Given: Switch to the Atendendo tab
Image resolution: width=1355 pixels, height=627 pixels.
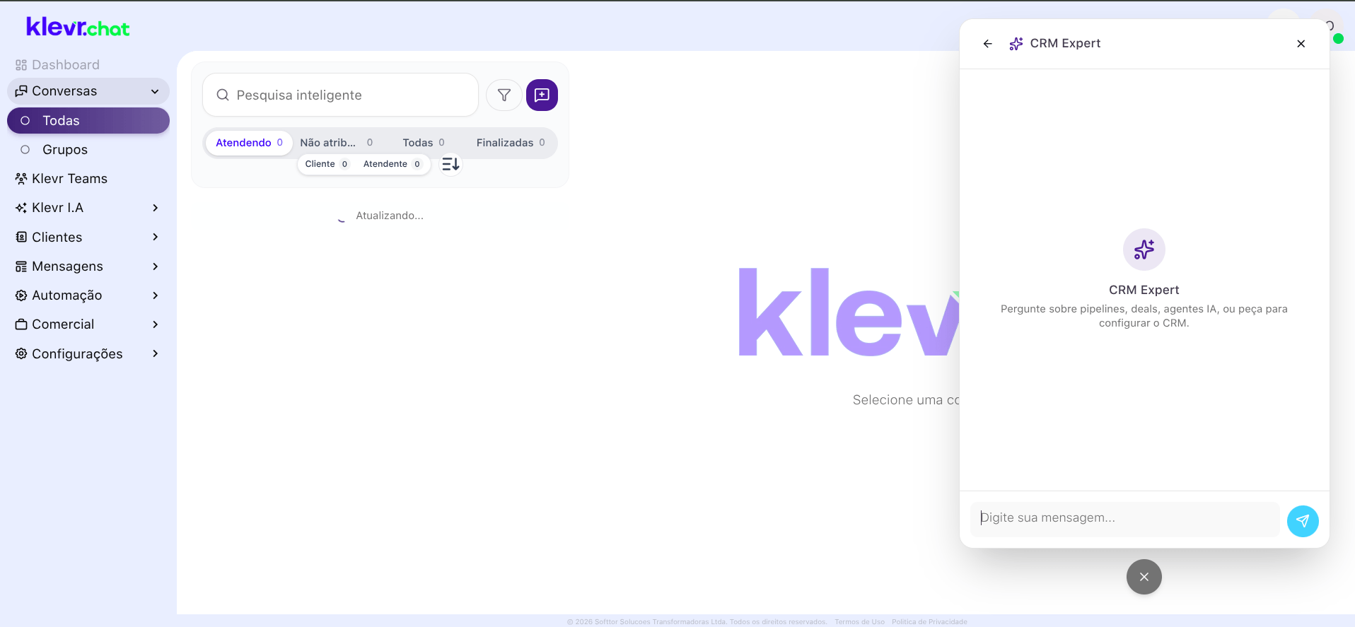Looking at the screenshot, I should click(249, 143).
